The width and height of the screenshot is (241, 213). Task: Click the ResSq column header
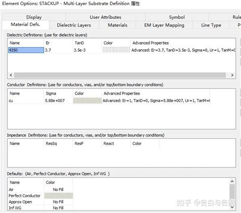click(58, 143)
